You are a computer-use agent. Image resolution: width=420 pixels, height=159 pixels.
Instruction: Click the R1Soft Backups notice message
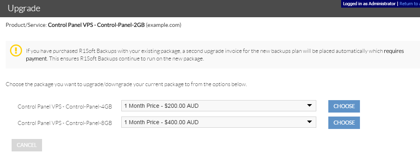pos(215,55)
